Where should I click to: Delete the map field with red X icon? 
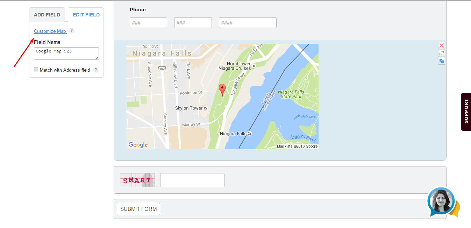442,45
